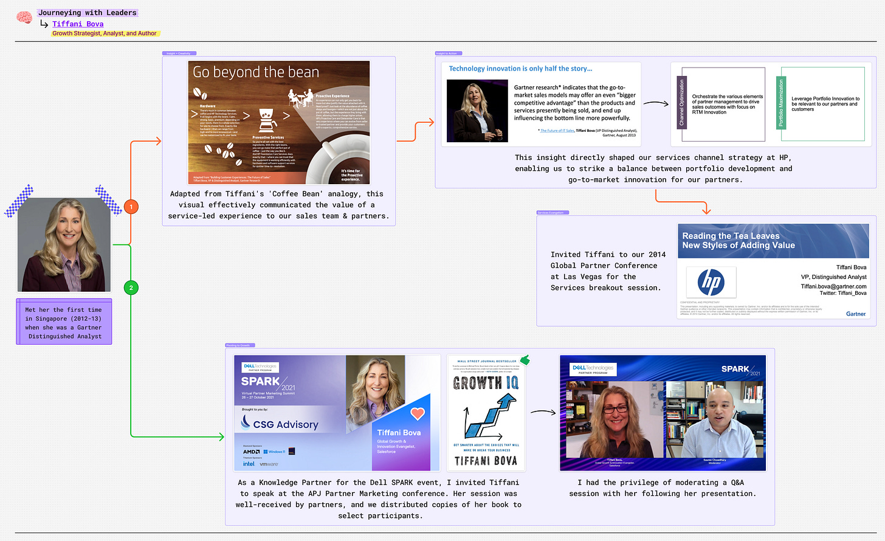This screenshot has height=541, width=885.
Task: Select the caption about HP services channel strategy
Action: pos(653,168)
